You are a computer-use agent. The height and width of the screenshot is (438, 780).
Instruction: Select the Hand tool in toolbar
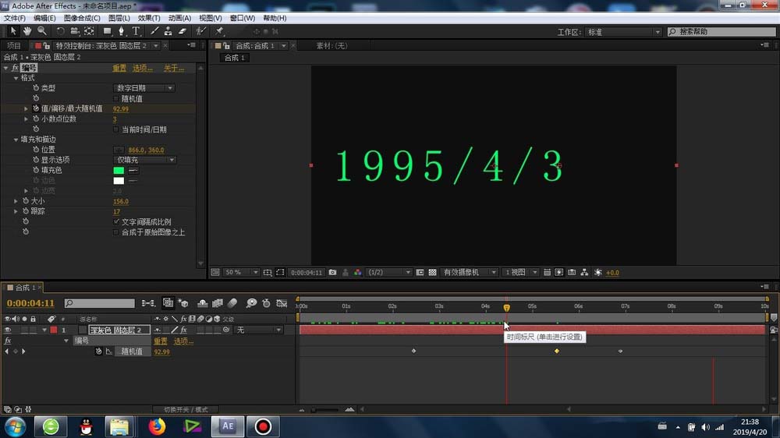point(27,31)
